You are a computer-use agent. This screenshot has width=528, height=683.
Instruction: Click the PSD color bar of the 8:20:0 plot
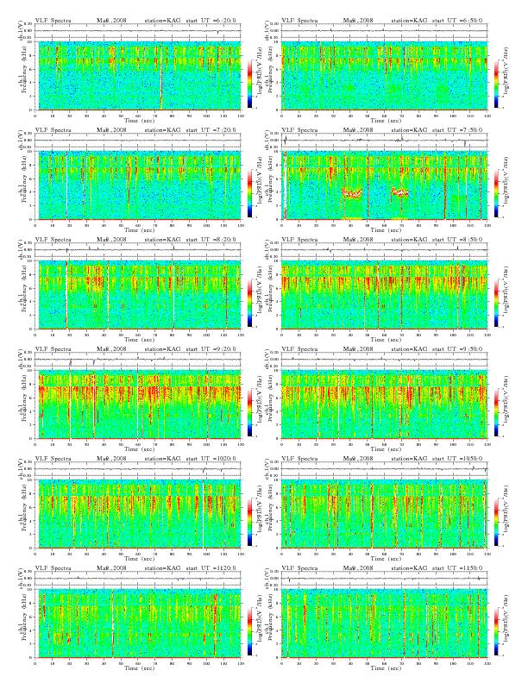pyautogui.click(x=249, y=303)
